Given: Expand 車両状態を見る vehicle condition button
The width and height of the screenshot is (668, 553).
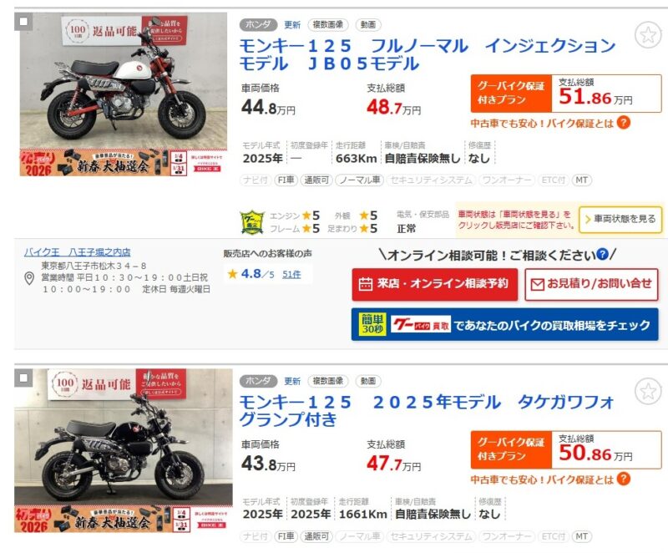Looking at the screenshot, I should click(620, 219).
